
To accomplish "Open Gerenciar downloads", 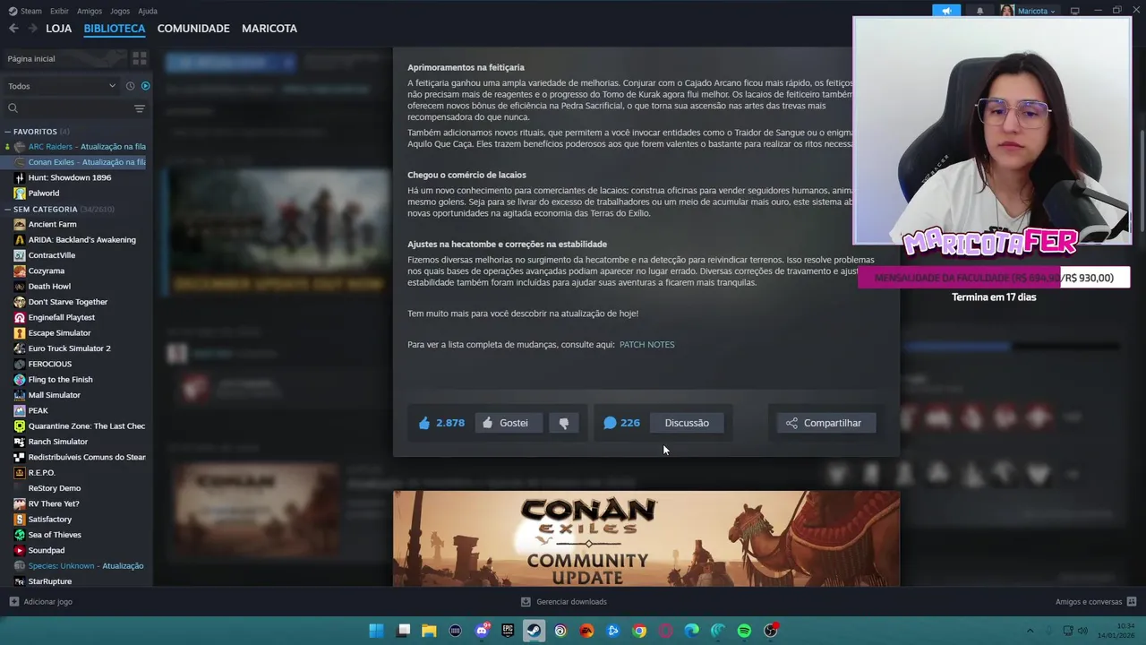I will [564, 602].
